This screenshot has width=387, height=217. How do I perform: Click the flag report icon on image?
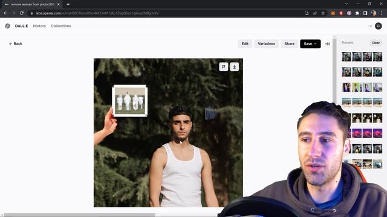coord(223,67)
